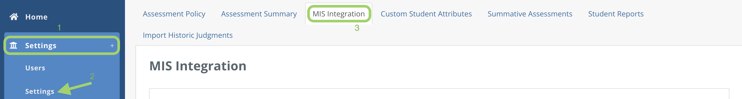The image size is (742, 99).
Task: Switch to the Student Reports tab
Action: tap(615, 14)
